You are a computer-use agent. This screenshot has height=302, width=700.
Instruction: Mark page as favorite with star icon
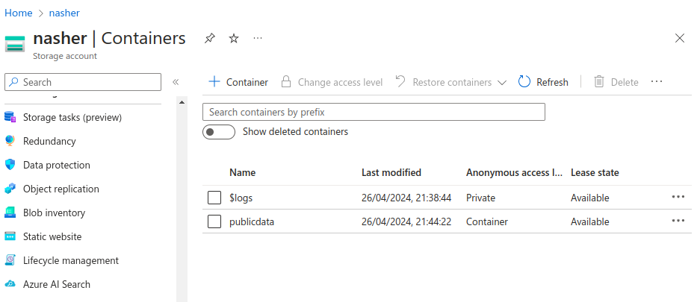[233, 38]
